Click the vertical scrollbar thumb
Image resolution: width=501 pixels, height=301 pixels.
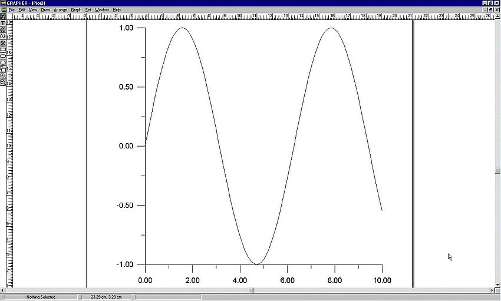pyautogui.click(x=498, y=171)
